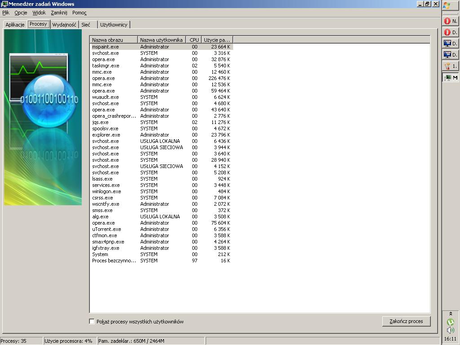Click Pam. zadeklar.: 650M / 2464M status
The image size is (460, 345).
[151, 341]
